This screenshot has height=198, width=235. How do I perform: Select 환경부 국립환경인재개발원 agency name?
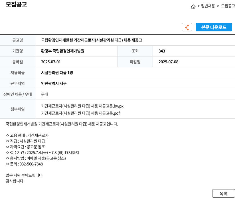(63, 51)
